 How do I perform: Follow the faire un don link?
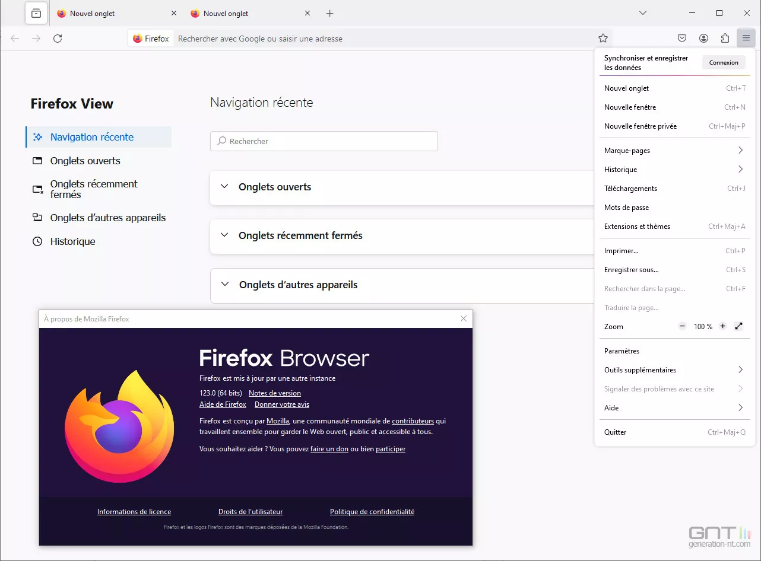point(329,449)
